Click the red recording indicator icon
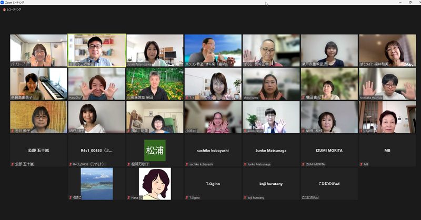 tap(4, 9)
